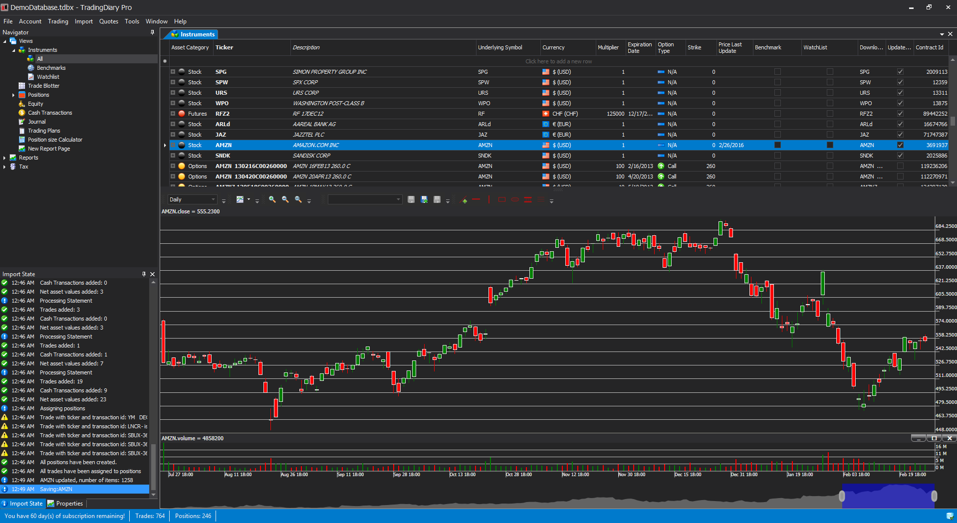Enable the Benchmark checkbox for AMZN

click(776, 145)
